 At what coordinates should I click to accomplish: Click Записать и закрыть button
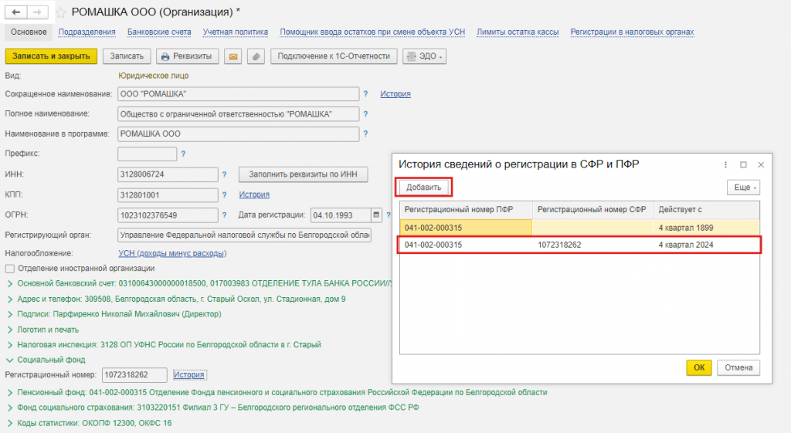click(51, 56)
